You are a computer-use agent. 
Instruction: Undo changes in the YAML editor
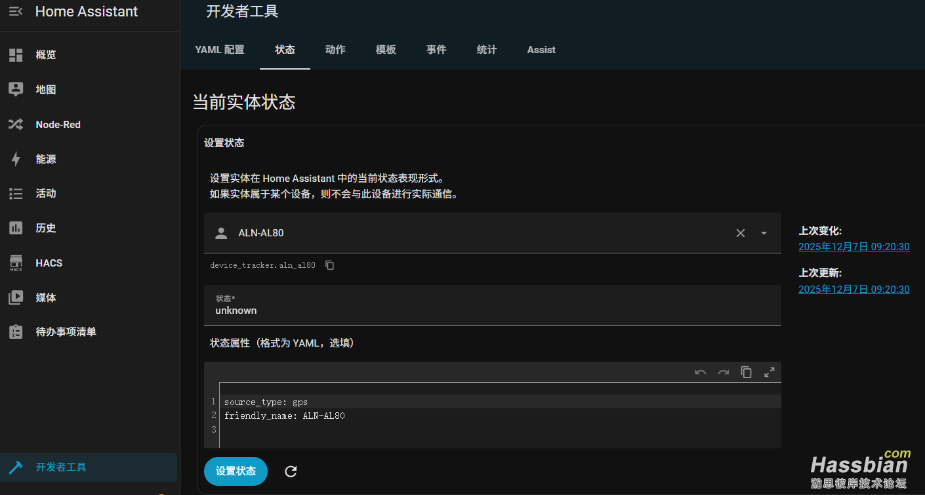point(699,372)
